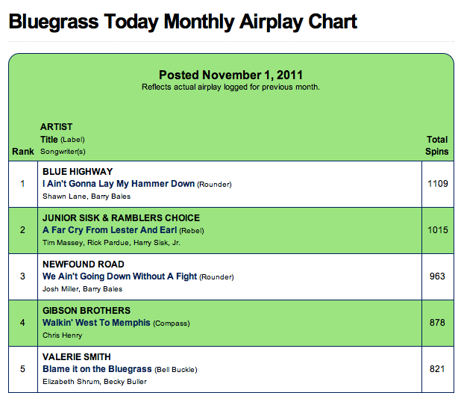Click the GIBSON BROTHERS artist name

(87, 311)
